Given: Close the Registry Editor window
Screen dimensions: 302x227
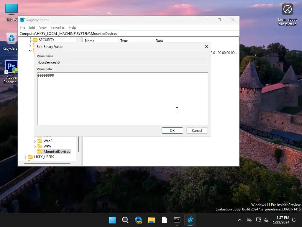Looking at the screenshot, I should pyautogui.click(x=233, y=20).
